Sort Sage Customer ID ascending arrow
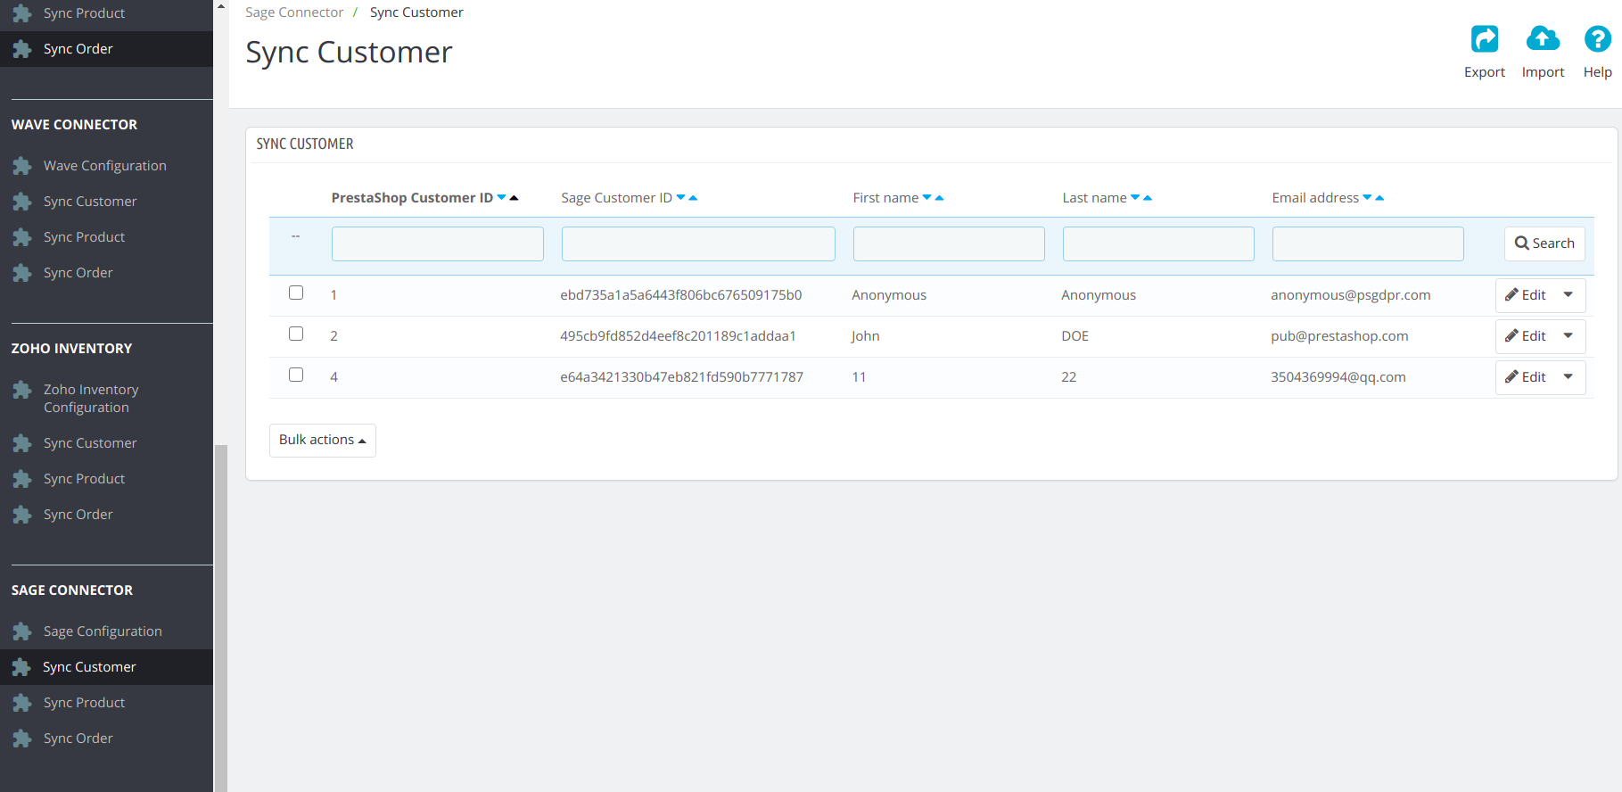Image resolution: width=1622 pixels, height=792 pixels. pos(693,197)
